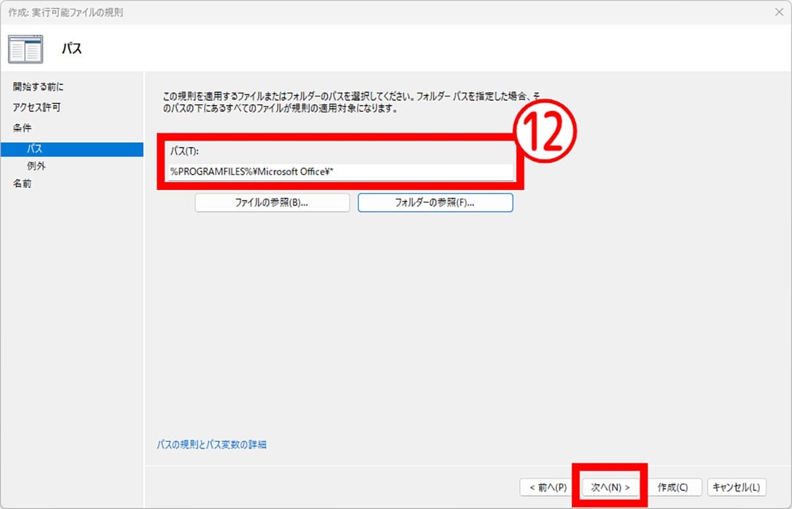Proceed with the 次へ(N) > button
The width and height of the screenshot is (792, 509).
point(610,487)
